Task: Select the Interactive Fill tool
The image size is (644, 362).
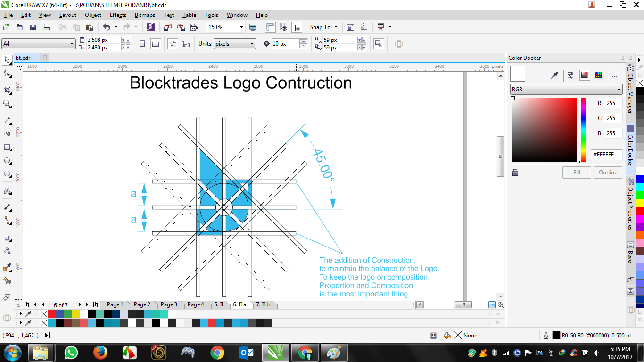Action: pos(7,280)
